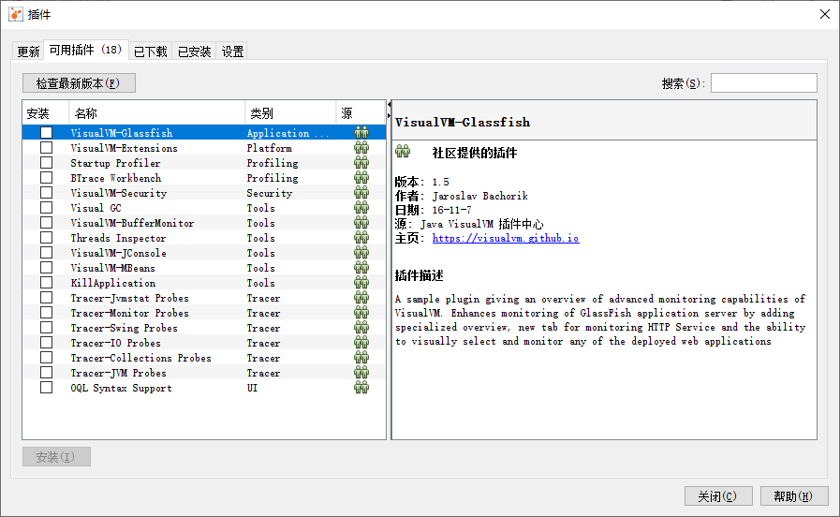Sort list by 名称 column header
The image size is (840, 517).
157,113
